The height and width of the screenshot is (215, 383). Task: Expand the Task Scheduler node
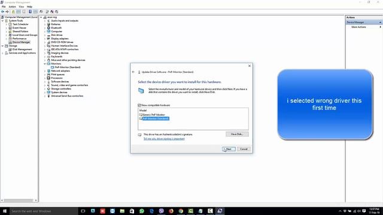click(x=7, y=24)
